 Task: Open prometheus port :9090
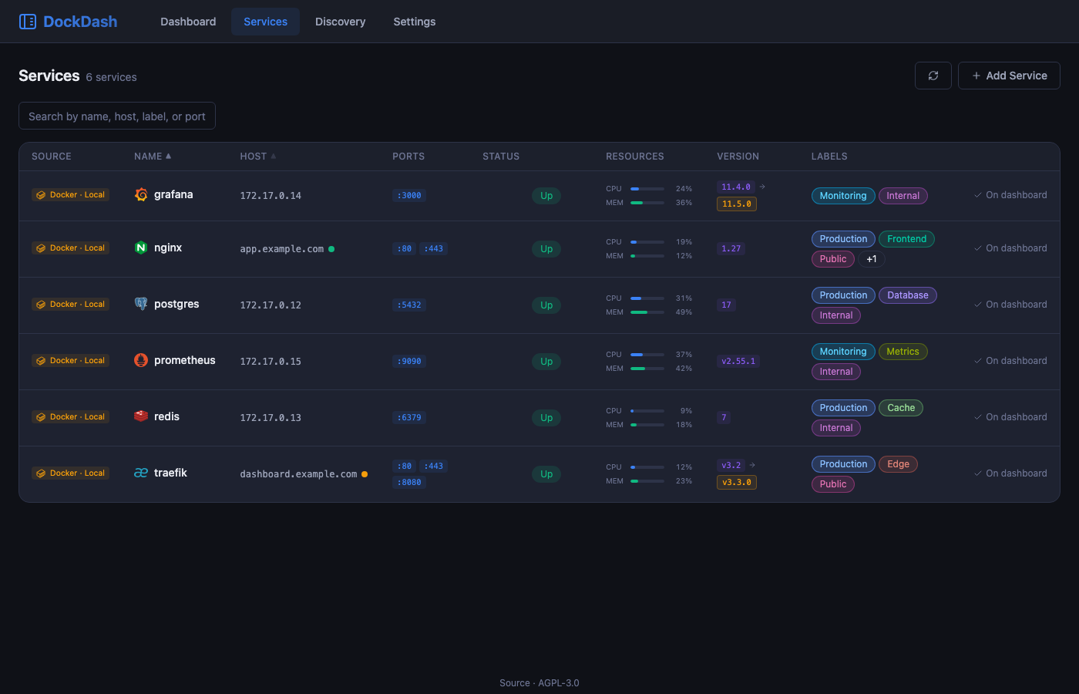pos(409,362)
